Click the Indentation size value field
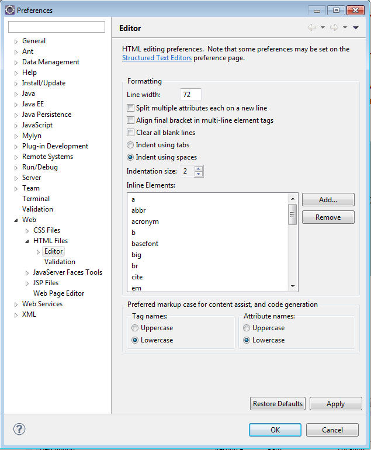The width and height of the screenshot is (371, 450). tap(187, 171)
